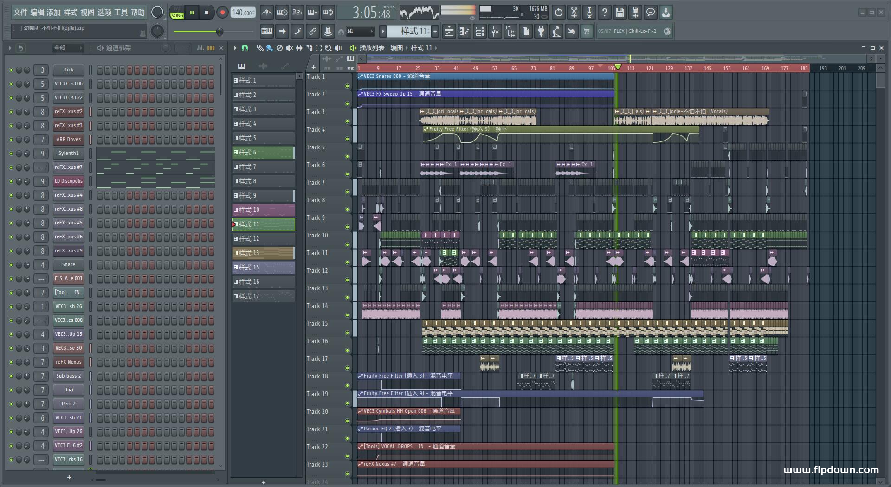Toggle the first step of Kick channel

[x=100, y=70]
